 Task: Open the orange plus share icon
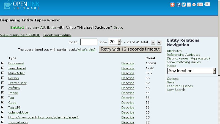[172, 4]
